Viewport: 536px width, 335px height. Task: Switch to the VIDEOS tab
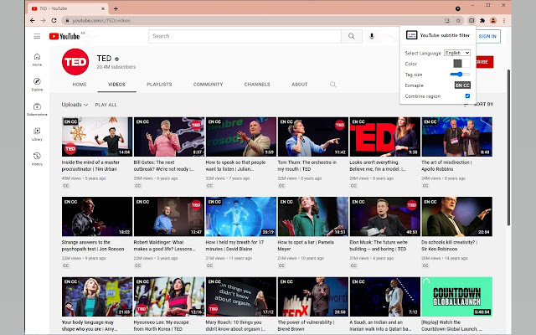(x=116, y=84)
